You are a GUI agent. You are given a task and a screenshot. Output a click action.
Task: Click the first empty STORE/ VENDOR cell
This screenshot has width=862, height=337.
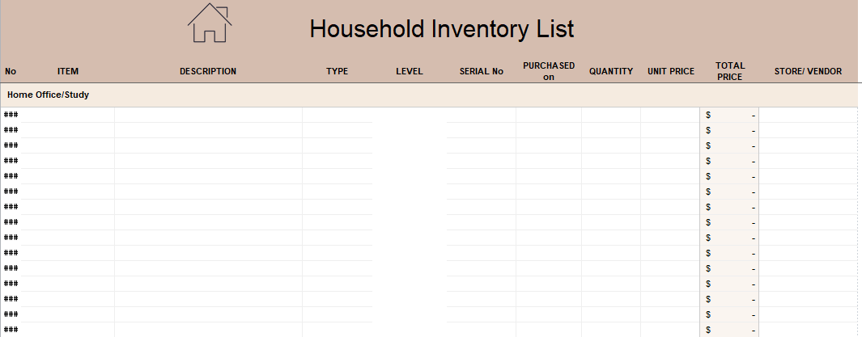click(x=808, y=115)
